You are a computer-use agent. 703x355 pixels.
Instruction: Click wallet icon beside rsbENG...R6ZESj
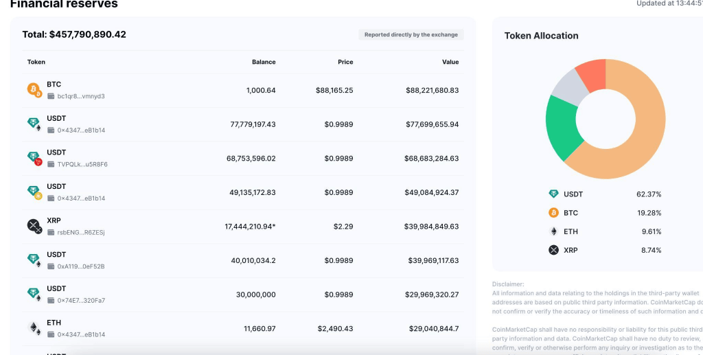(x=51, y=232)
